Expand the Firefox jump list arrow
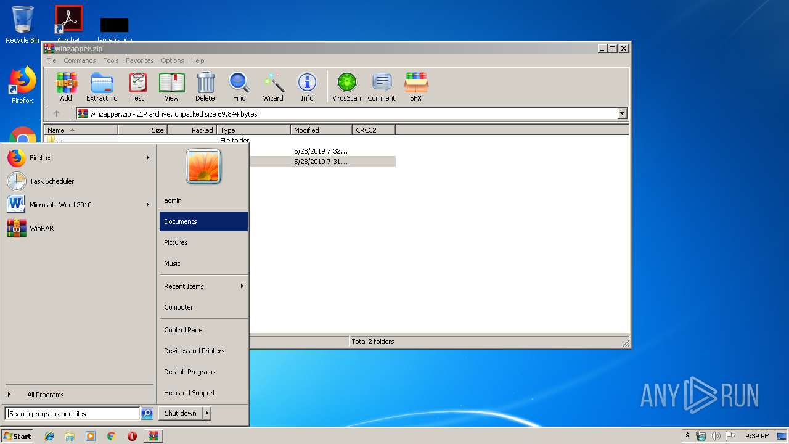This screenshot has width=789, height=444. pos(148,158)
